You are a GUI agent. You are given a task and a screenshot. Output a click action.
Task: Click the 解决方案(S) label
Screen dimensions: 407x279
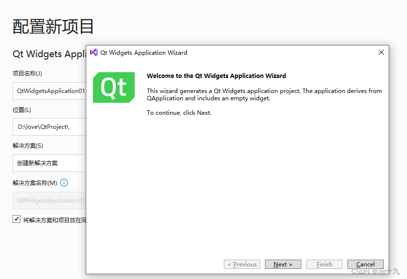28,146
